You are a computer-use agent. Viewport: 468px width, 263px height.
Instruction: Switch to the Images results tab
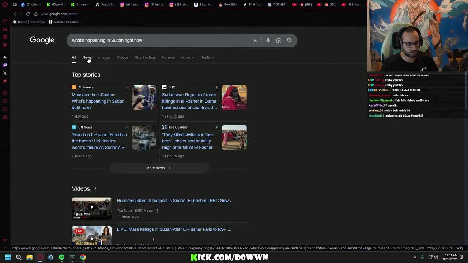click(x=104, y=57)
